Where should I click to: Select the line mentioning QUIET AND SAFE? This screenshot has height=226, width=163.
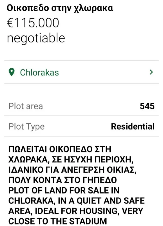[x=77, y=201]
